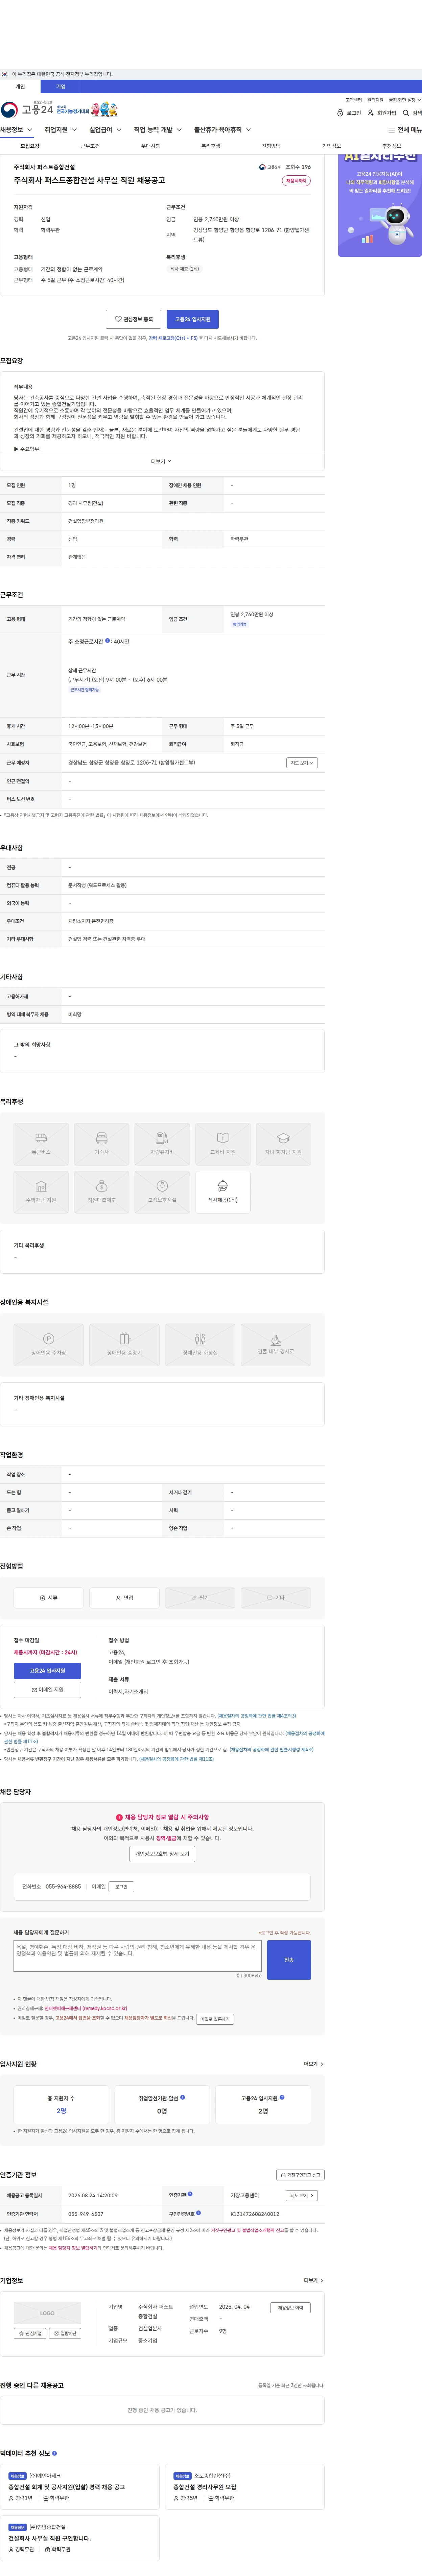Viewport: 422px width, 2576px height.
Task: Click the 채용시까지 status badge
Action: [296, 181]
